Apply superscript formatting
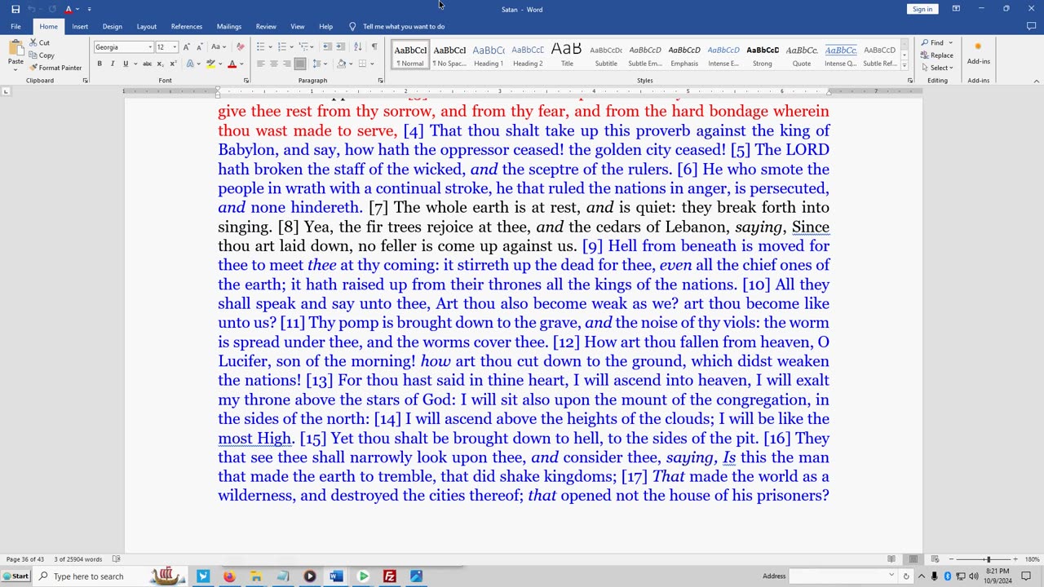This screenshot has width=1044, height=587. click(x=173, y=64)
